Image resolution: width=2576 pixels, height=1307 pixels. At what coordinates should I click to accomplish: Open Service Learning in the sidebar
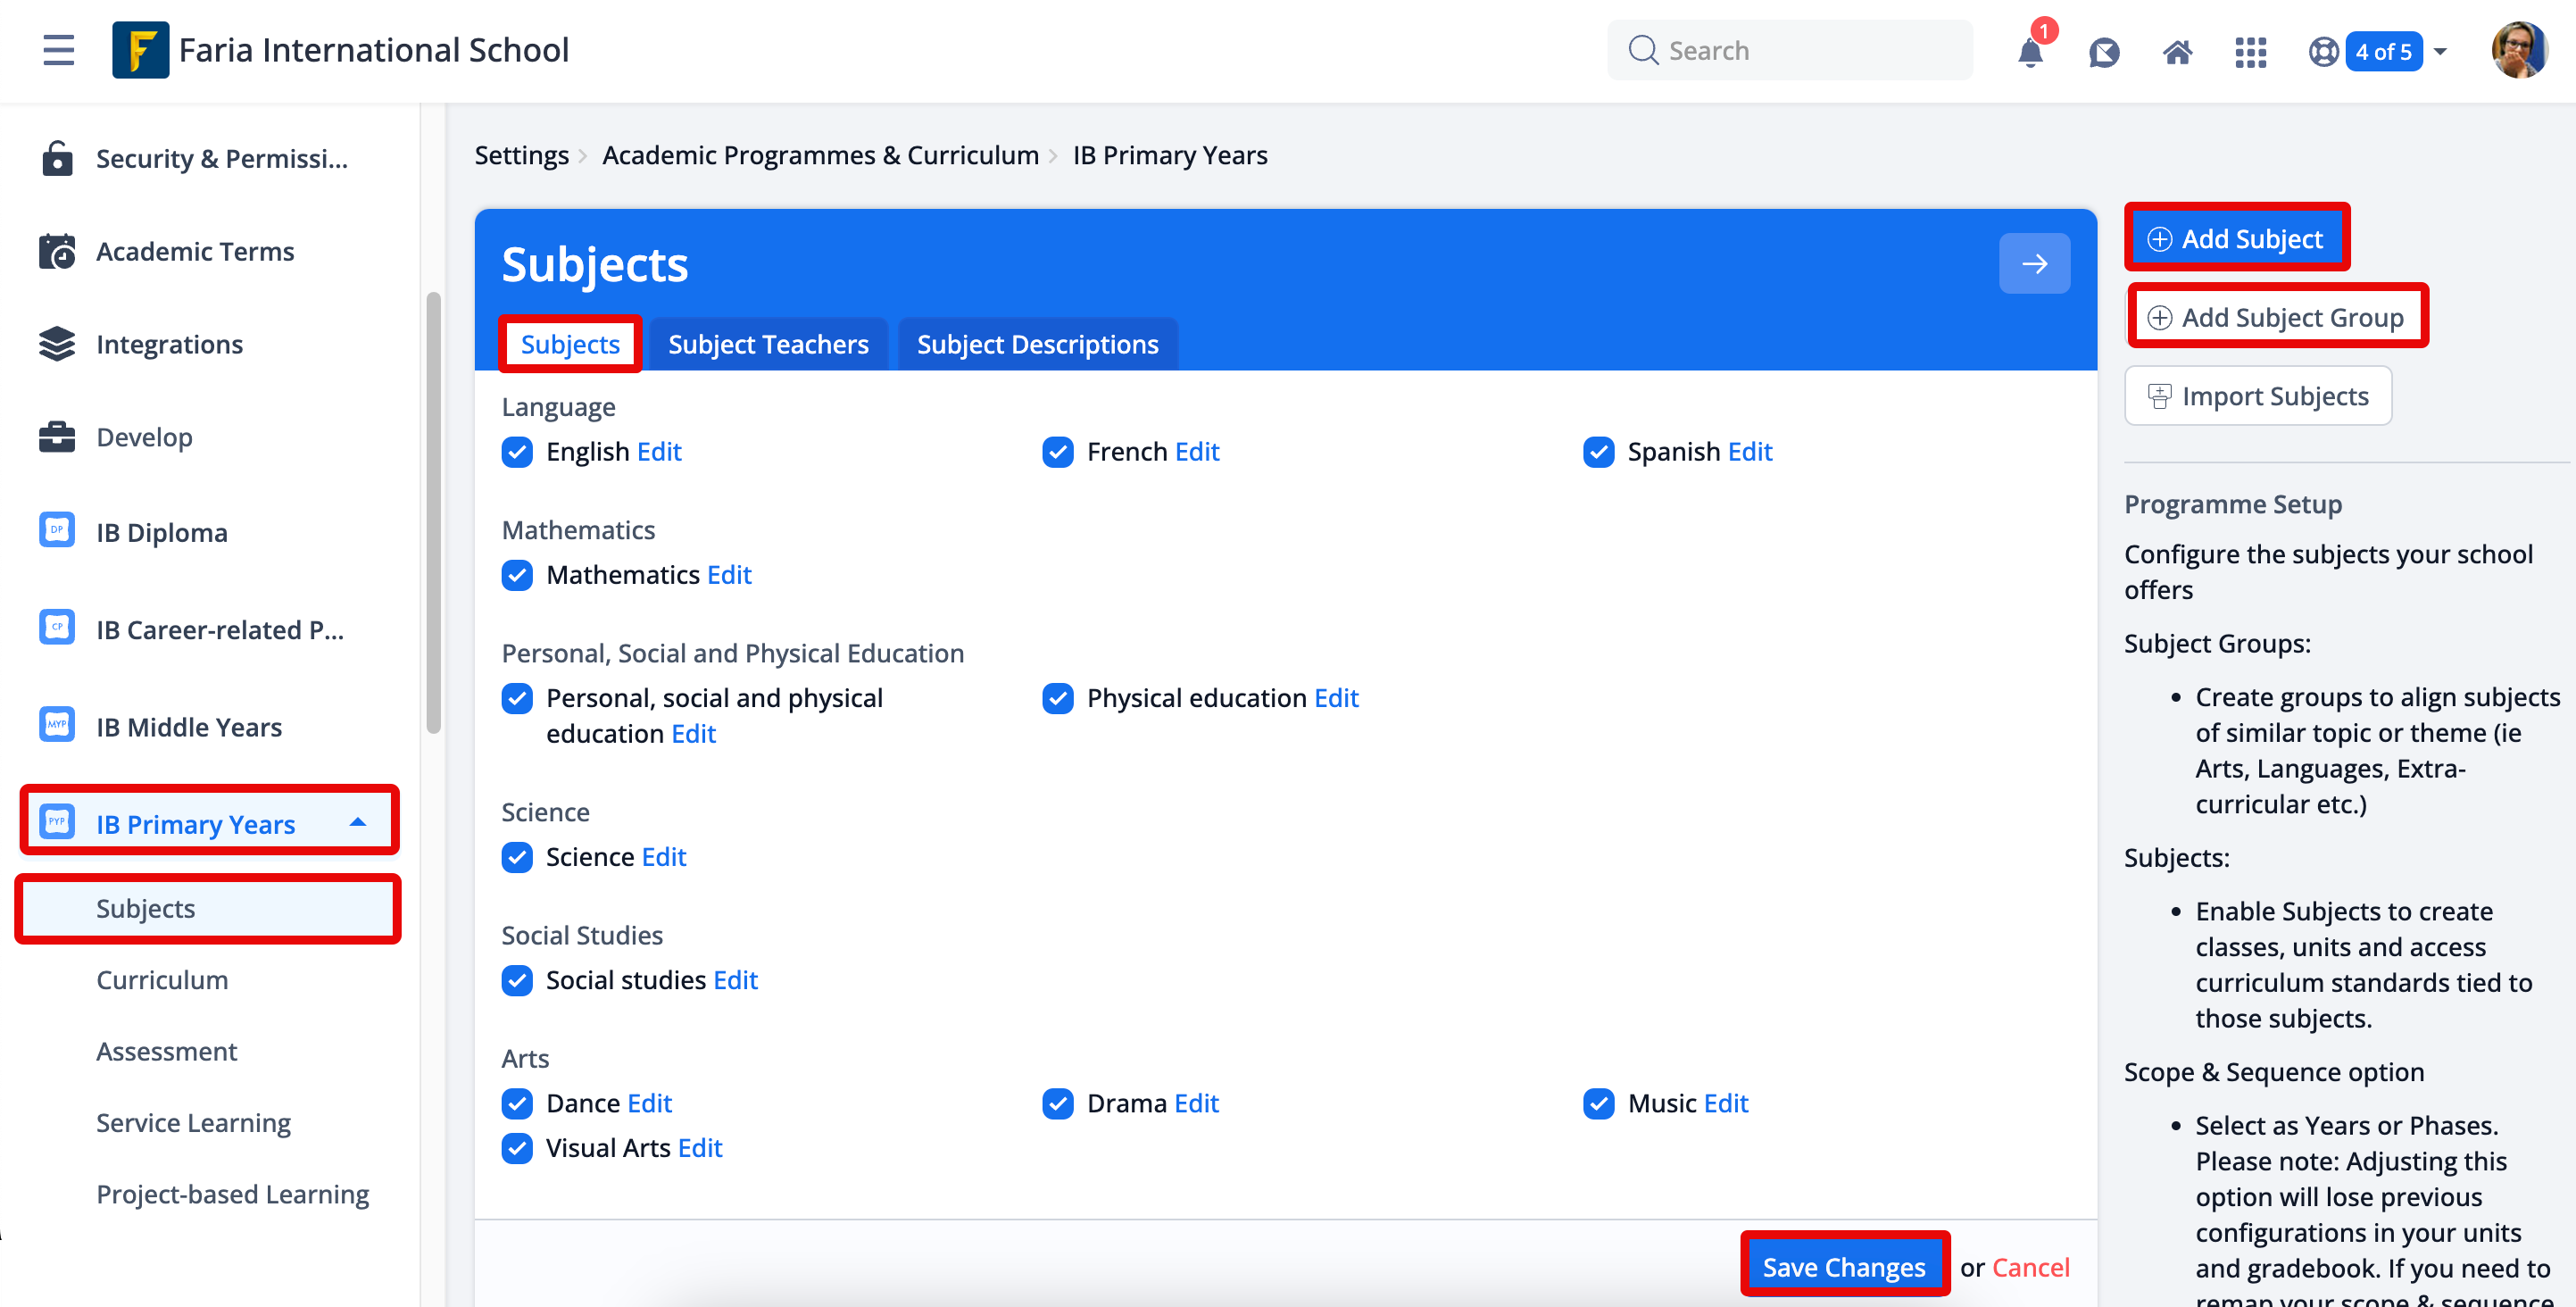point(193,1123)
